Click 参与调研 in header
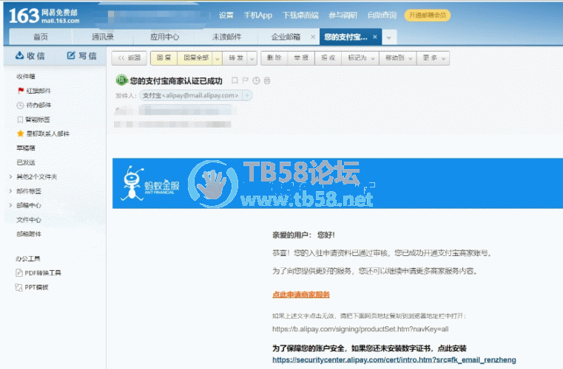This screenshot has height=369, width=563. tap(343, 15)
